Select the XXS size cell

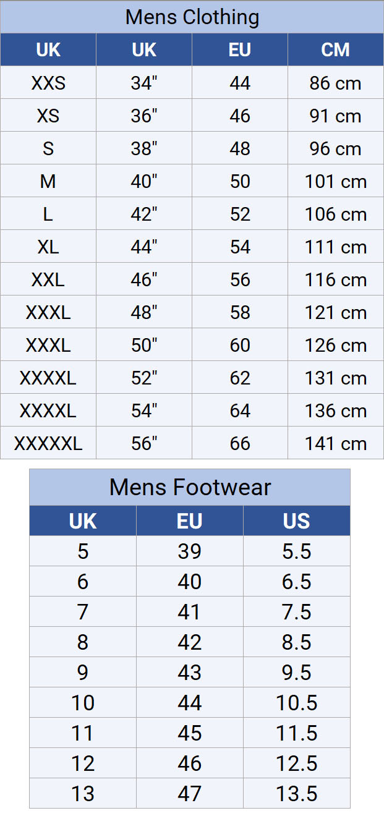click(48, 83)
